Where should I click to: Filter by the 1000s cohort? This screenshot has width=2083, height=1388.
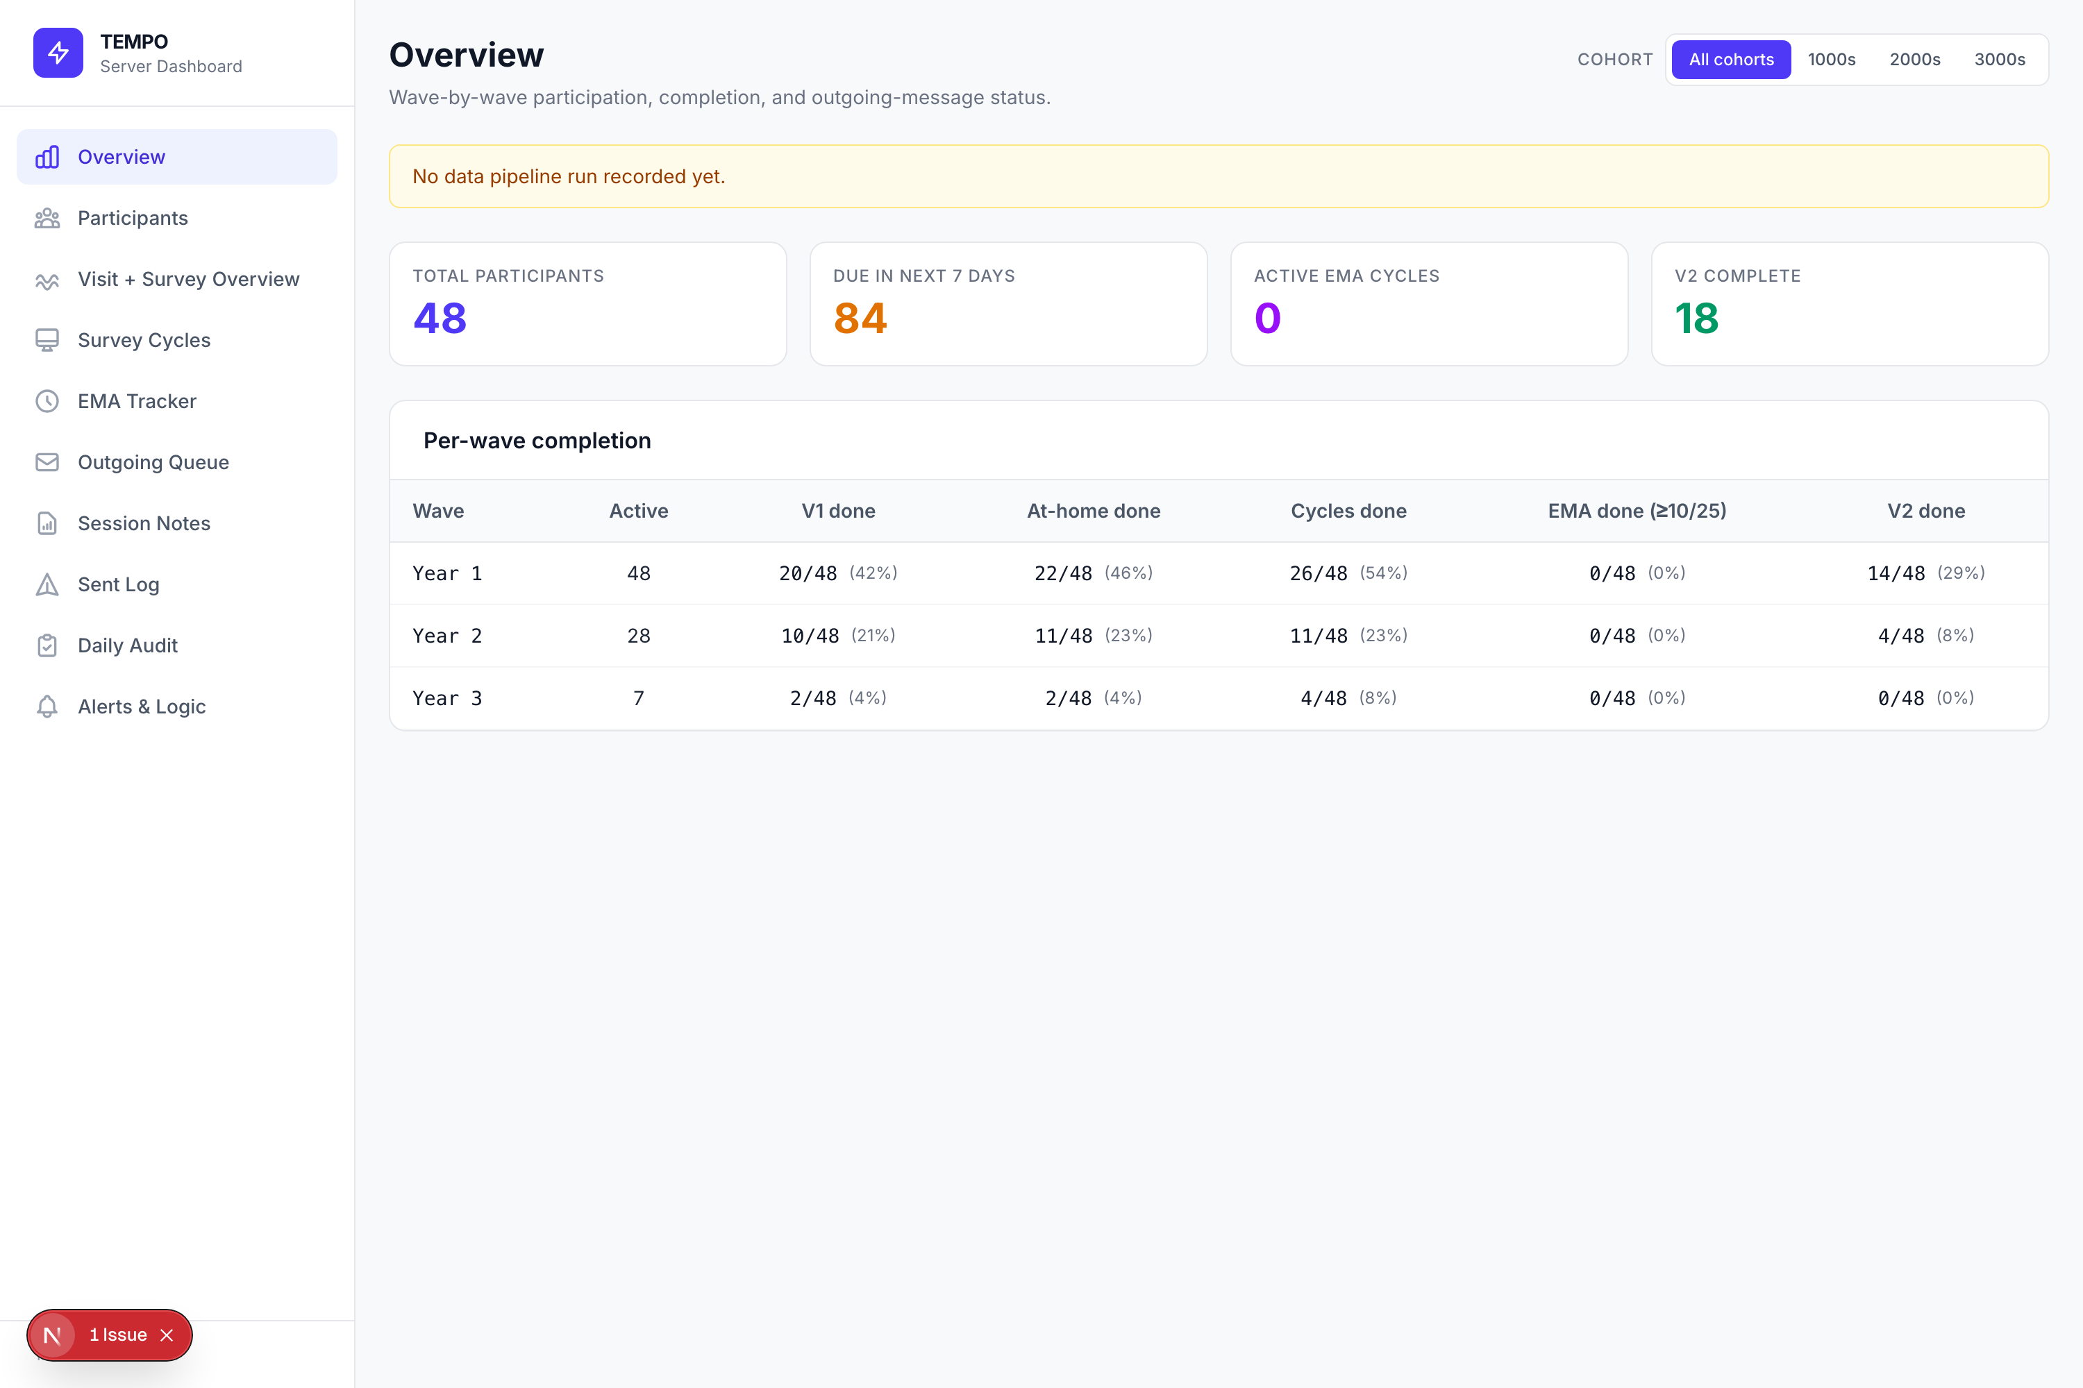point(1832,59)
